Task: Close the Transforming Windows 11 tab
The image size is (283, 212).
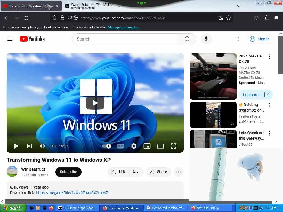Action: (57, 6)
